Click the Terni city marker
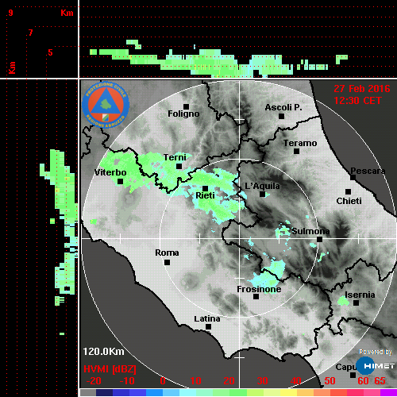The image size is (397, 397). point(179,166)
